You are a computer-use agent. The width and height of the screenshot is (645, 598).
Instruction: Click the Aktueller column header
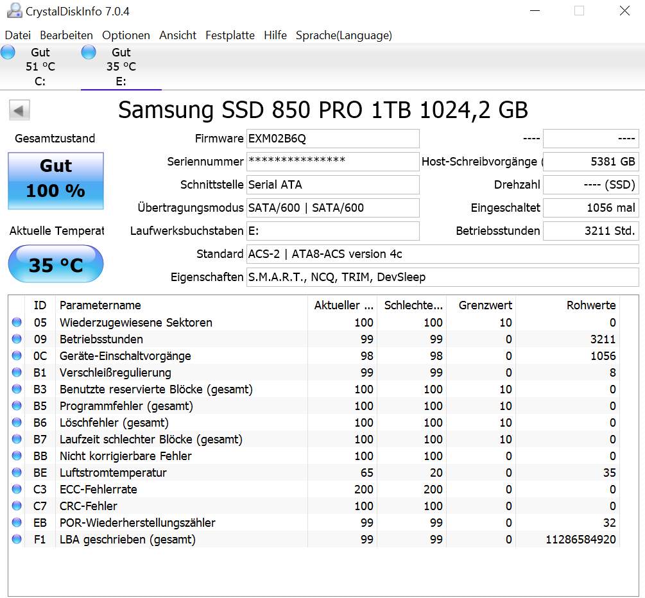[342, 305]
